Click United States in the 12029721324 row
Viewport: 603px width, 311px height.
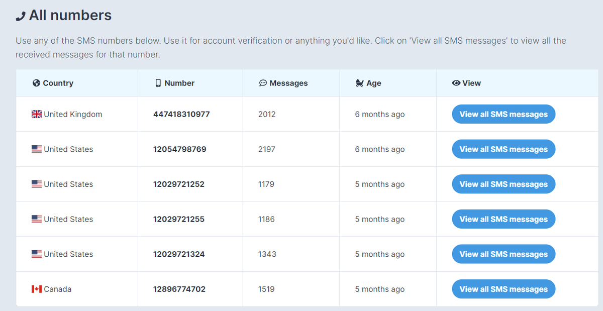click(68, 254)
